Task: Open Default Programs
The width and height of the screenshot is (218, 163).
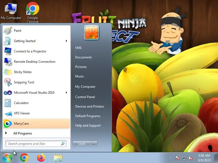Action: click(88, 116)
